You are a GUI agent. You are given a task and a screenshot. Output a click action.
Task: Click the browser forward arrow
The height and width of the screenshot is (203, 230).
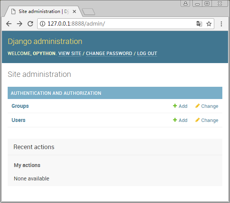(x=20, y=24)
